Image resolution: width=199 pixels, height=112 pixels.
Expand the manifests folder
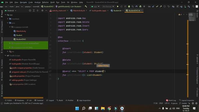click(x=7, y=19)
